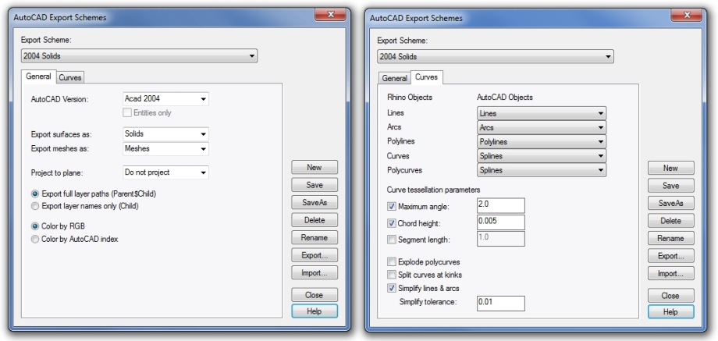Click New button in right dialog
This screenshot has height=341, width=718.
tap(671, 168)
